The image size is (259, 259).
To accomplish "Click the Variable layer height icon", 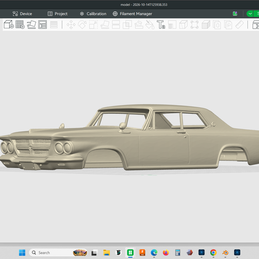I will (x=54, y=25).
